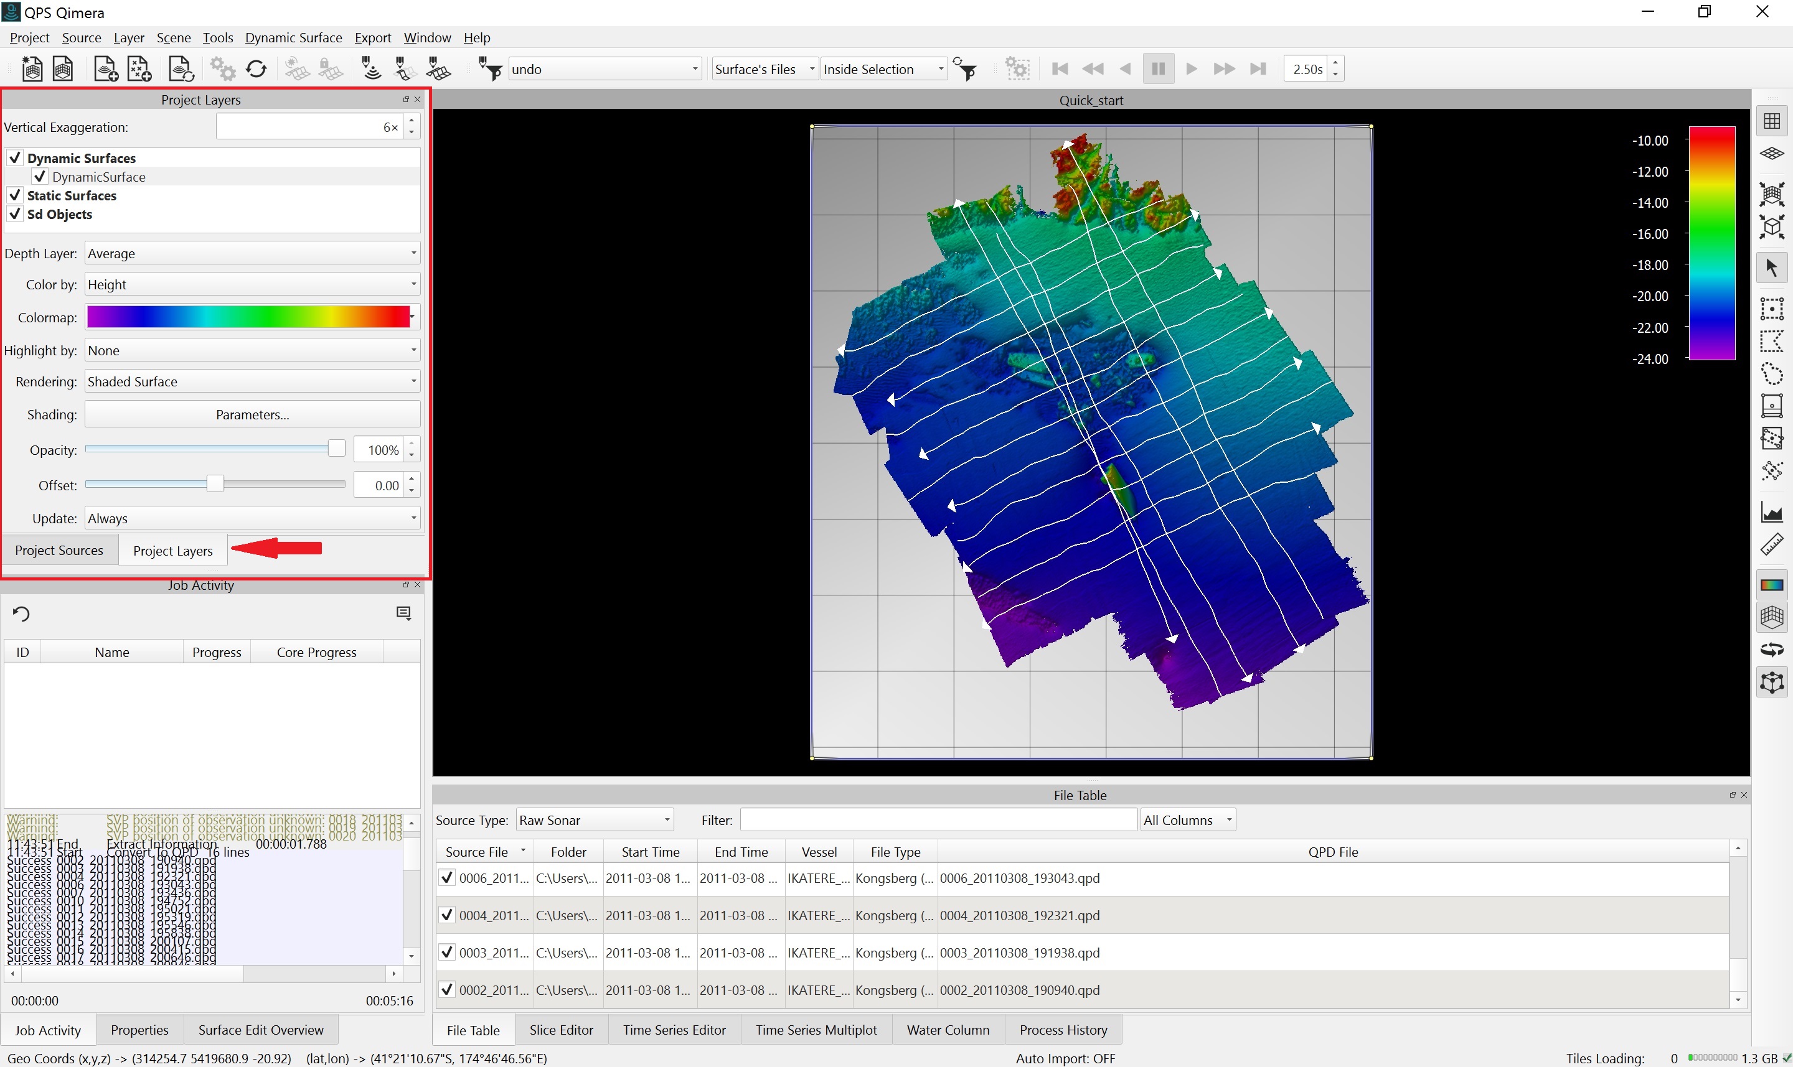Toggle the color legend display icon
Image resolution: width=1793 pixels, height=1067 pixels.
[x=1771, y=585]
